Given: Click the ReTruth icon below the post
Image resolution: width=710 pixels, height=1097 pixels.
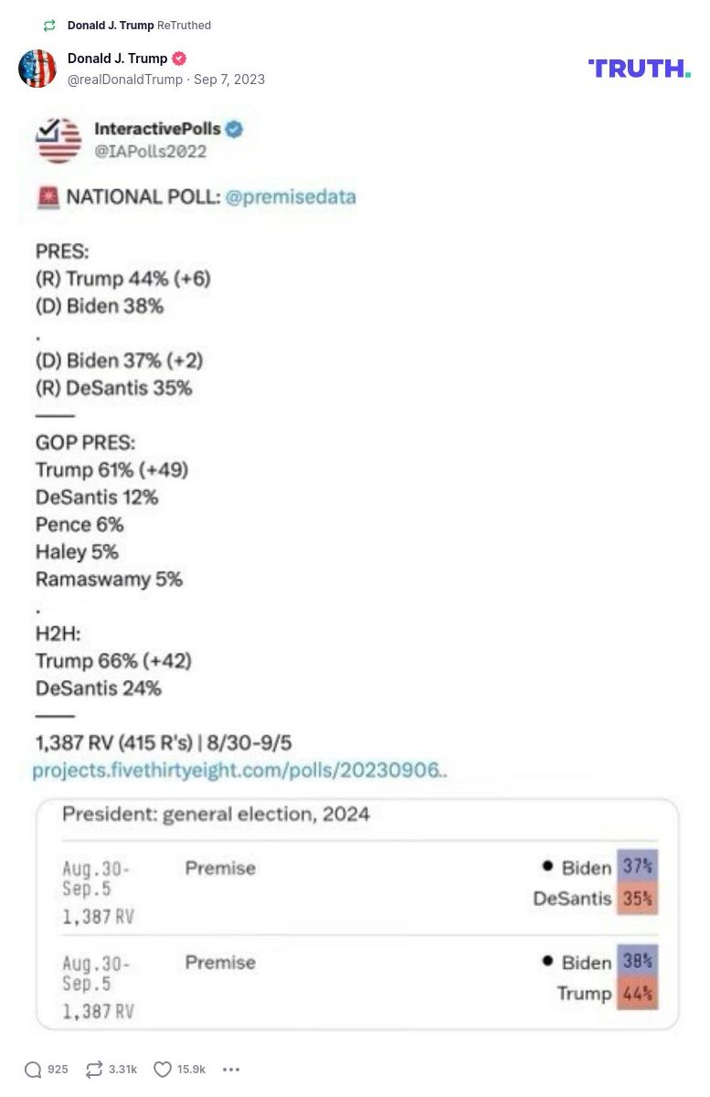Looking at the screenshot, I should pos(94,1070).
